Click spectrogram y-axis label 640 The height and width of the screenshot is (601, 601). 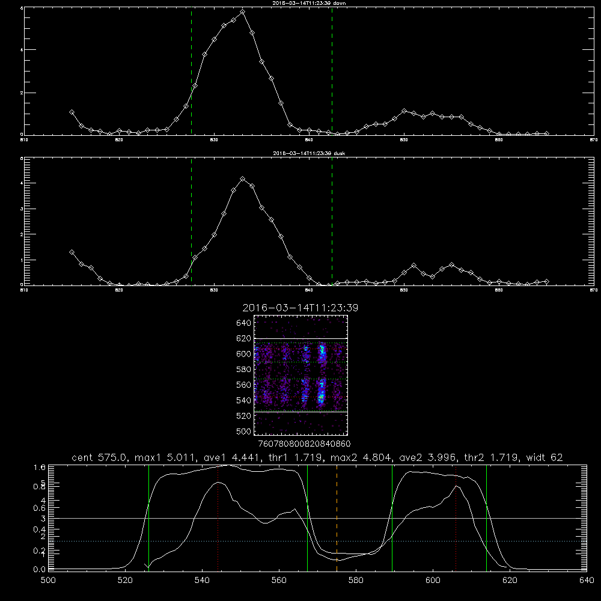244,323
